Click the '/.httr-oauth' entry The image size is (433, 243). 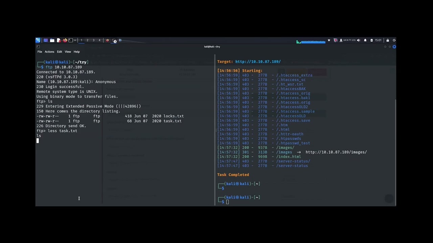[290, 134]
